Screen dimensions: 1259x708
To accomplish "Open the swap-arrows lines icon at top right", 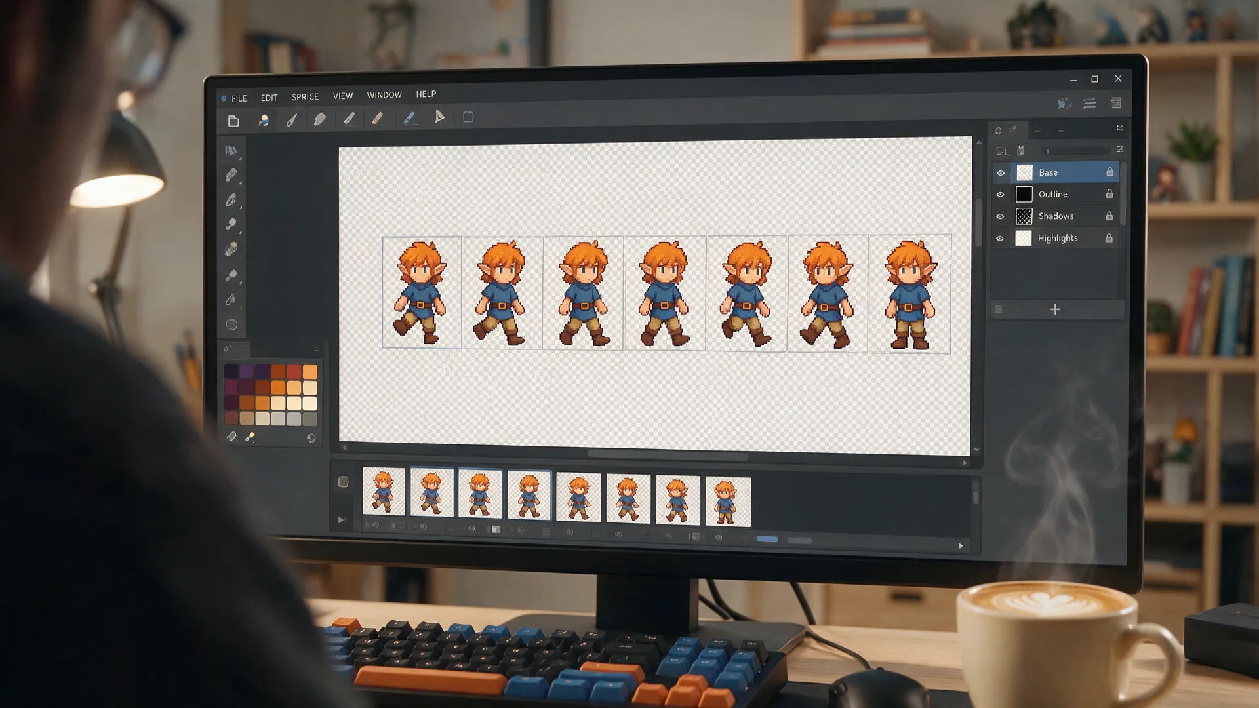I will (1090, 104).
